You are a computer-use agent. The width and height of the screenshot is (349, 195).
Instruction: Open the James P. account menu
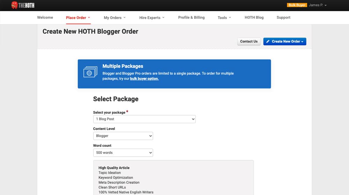point(318,5)
